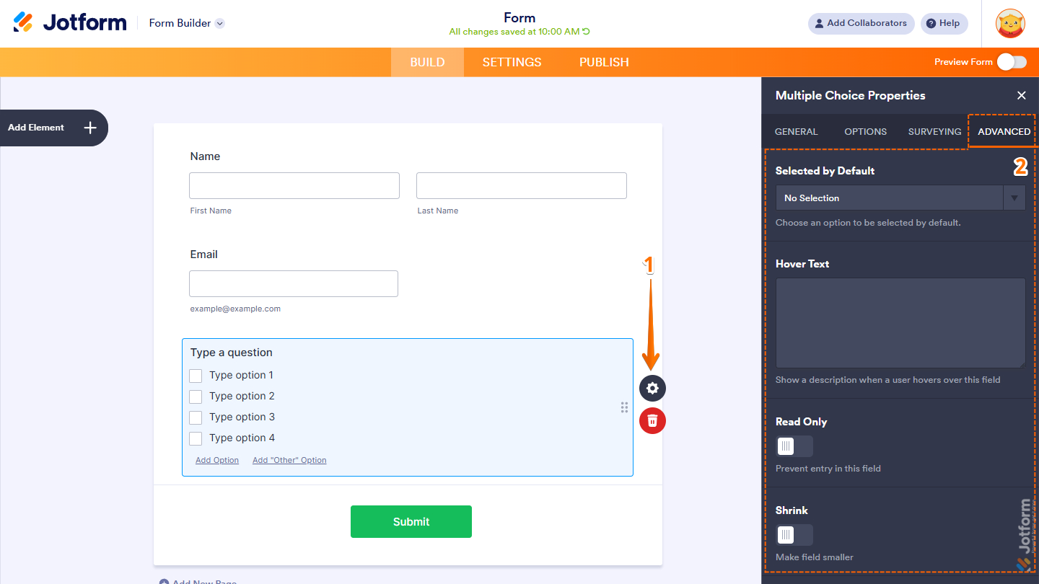
Task: Click the Form title text
Action: tap(519, 18)
